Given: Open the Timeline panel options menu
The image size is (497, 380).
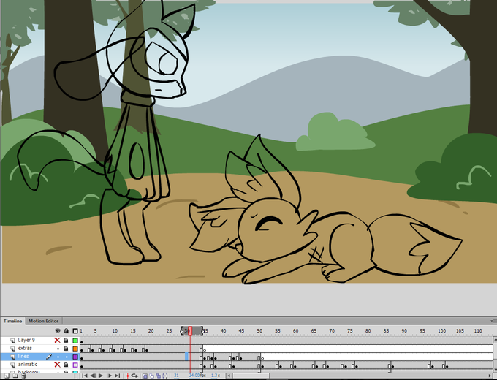Looking at the screenshot, I should point(493,321).
